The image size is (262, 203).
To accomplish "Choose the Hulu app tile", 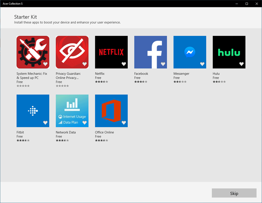I will 229,52.
